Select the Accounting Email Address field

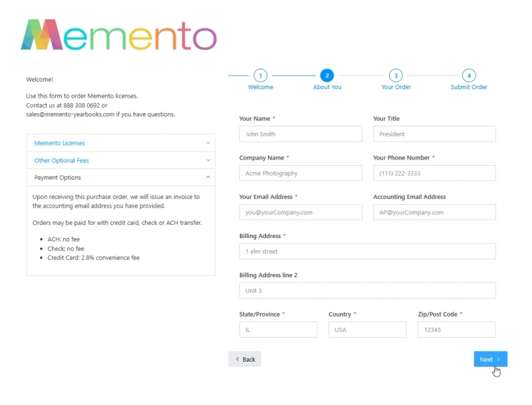[x=434, y=212]
